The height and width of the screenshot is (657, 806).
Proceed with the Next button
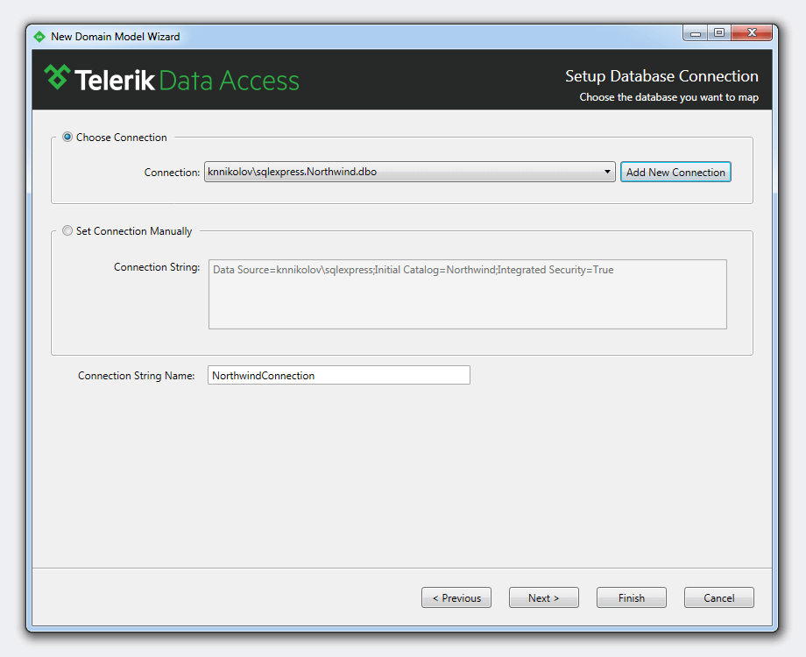tap(544, 598)
